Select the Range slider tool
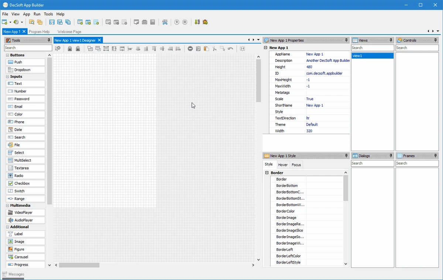443x280 pixels. [25, 199]
